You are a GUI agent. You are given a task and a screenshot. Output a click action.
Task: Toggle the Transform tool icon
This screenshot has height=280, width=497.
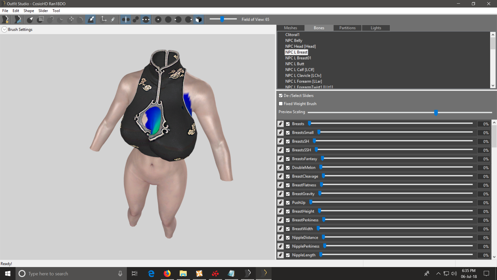[104, 19]
